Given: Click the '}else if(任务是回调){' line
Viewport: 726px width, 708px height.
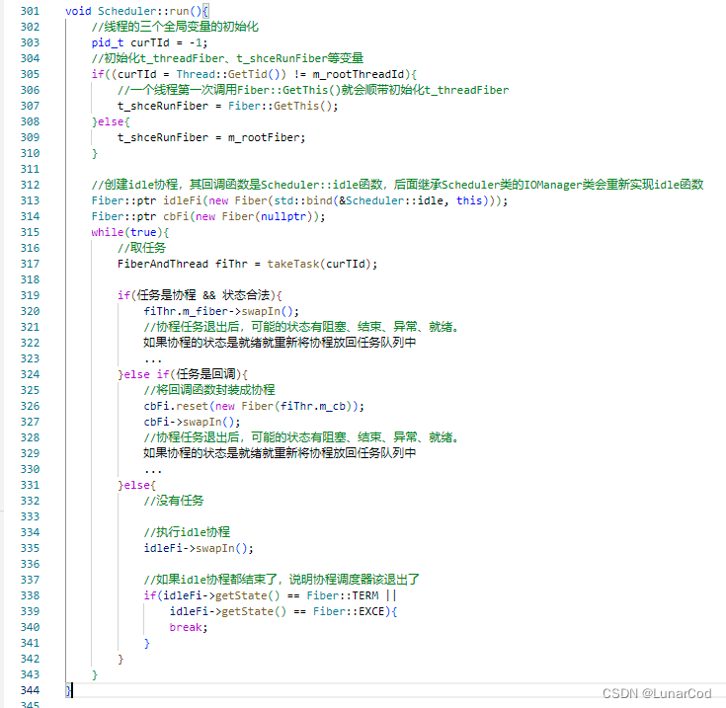Looking at the screenshot, I should point(183,374).
